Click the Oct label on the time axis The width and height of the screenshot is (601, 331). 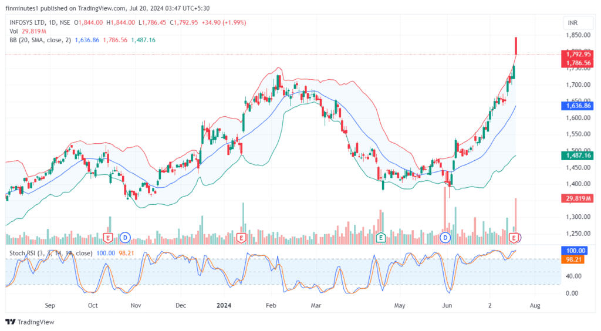[93, 305]
